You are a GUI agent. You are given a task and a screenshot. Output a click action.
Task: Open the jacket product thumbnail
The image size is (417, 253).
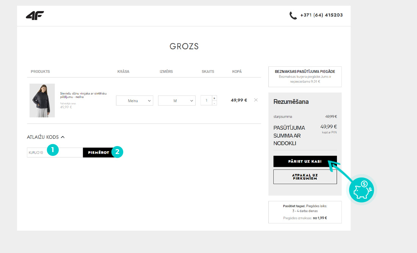[42, 101]
